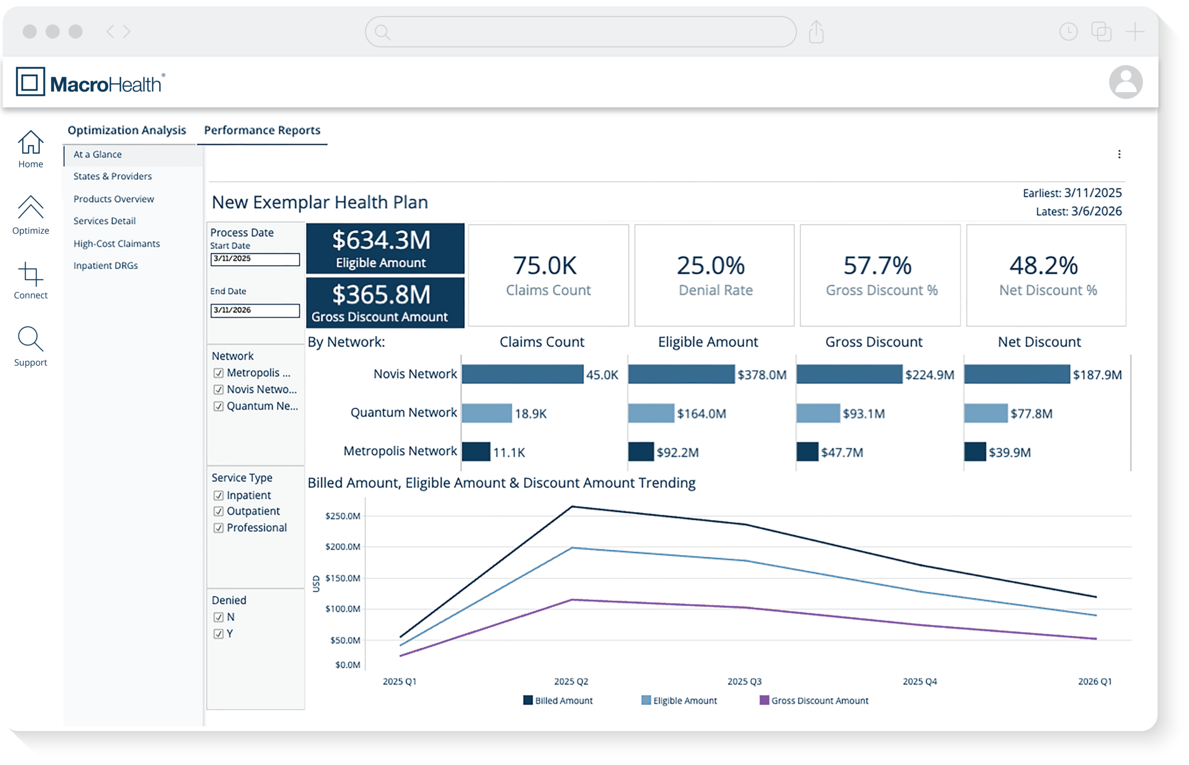Open the three-dot report options menu
The image size is (1189, 765).
coord(1119,155)
